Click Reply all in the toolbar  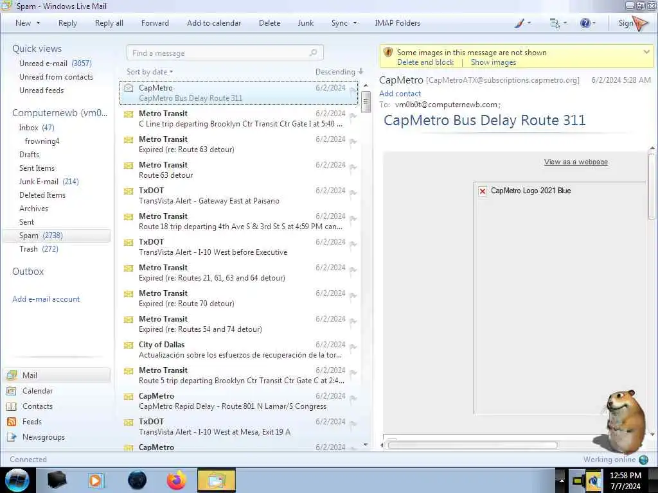[x=109, y=23]
